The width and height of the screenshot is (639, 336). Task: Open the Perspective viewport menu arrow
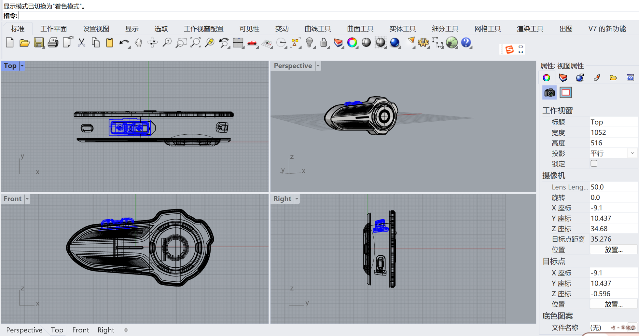(318, 66)
